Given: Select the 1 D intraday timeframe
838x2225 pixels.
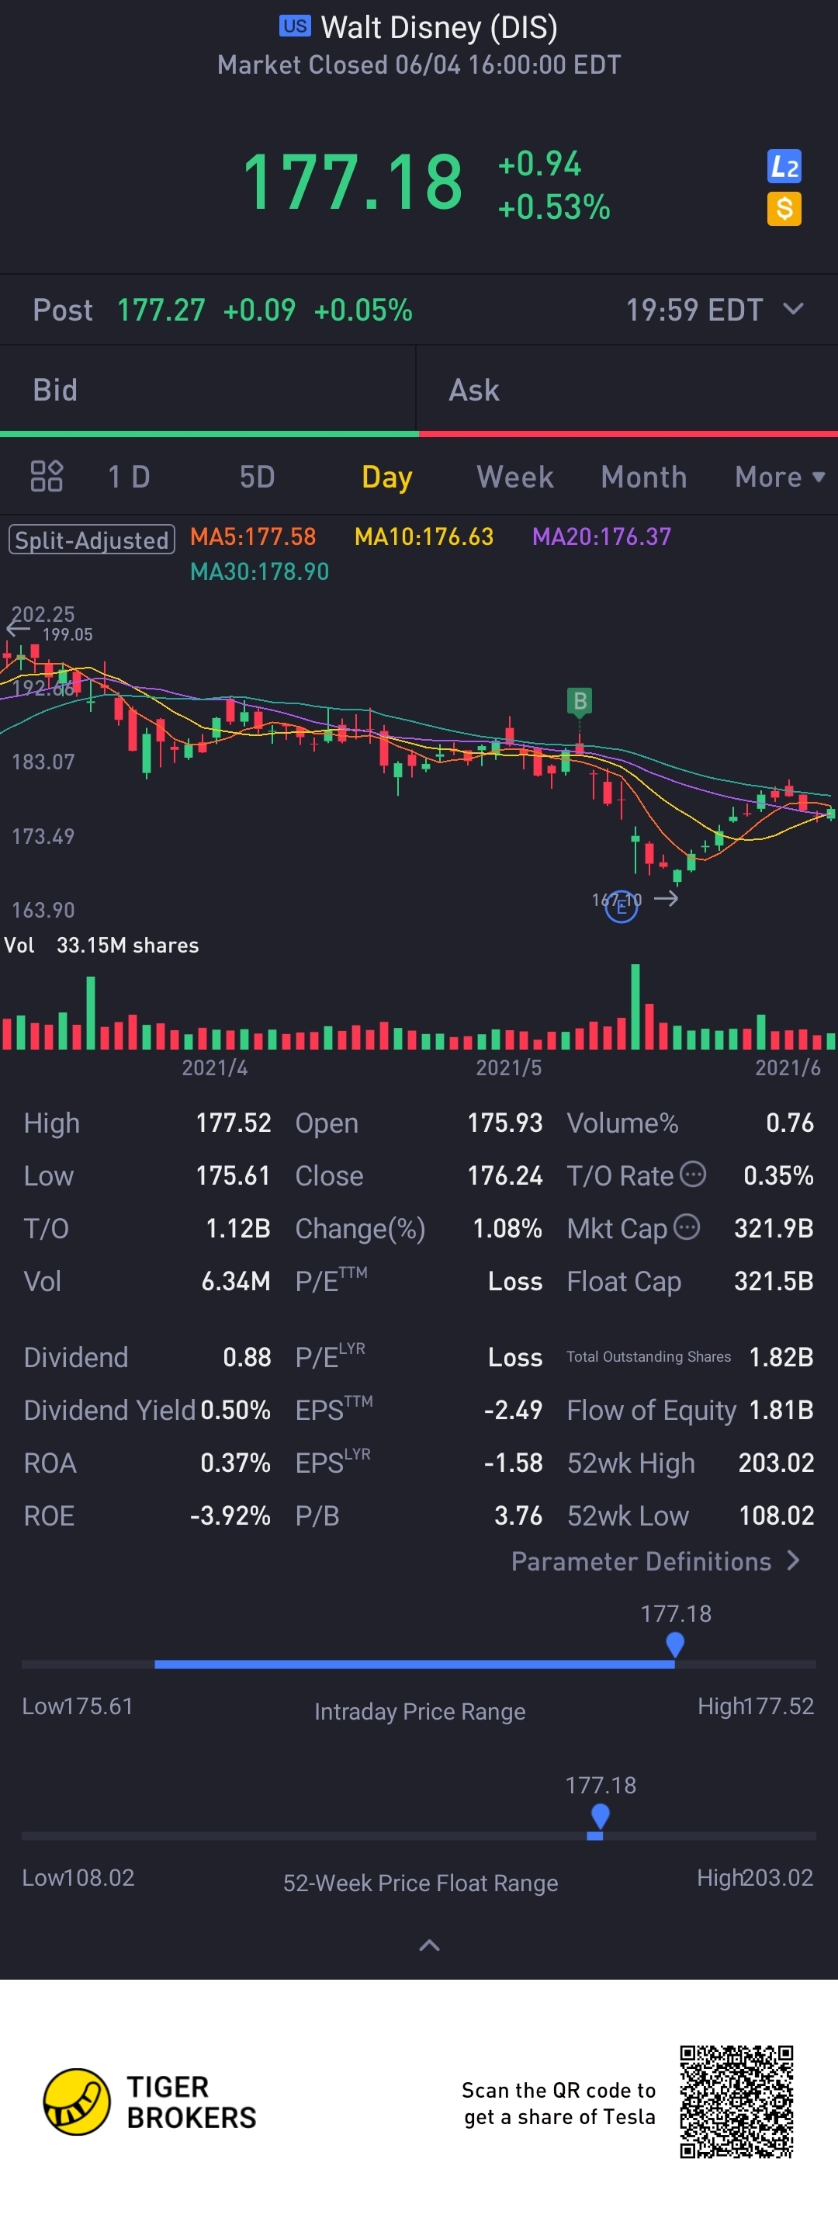Looking at the screenshot, I should [x=129, y=477].
